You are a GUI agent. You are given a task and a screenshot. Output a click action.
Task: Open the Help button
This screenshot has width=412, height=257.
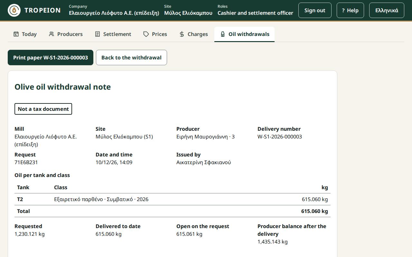click(x=350, y=10)
